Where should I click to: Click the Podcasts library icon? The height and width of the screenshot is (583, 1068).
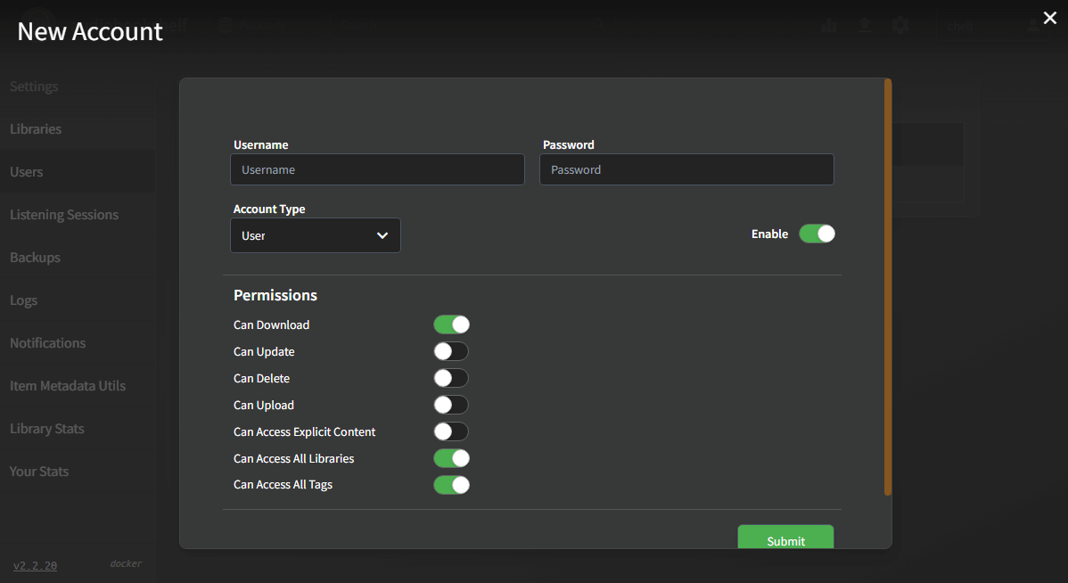pyautogui.click(x=225, y=24)
